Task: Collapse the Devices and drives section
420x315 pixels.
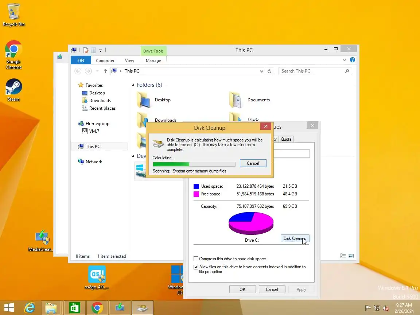Action: pyautogui.click(x=133, y=156)
